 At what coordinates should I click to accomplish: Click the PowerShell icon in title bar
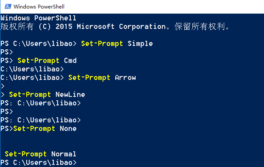click(x=8, y=6)
